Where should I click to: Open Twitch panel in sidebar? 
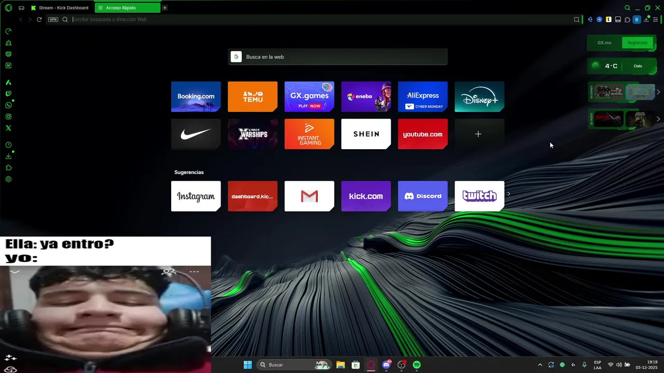point(8,94)
